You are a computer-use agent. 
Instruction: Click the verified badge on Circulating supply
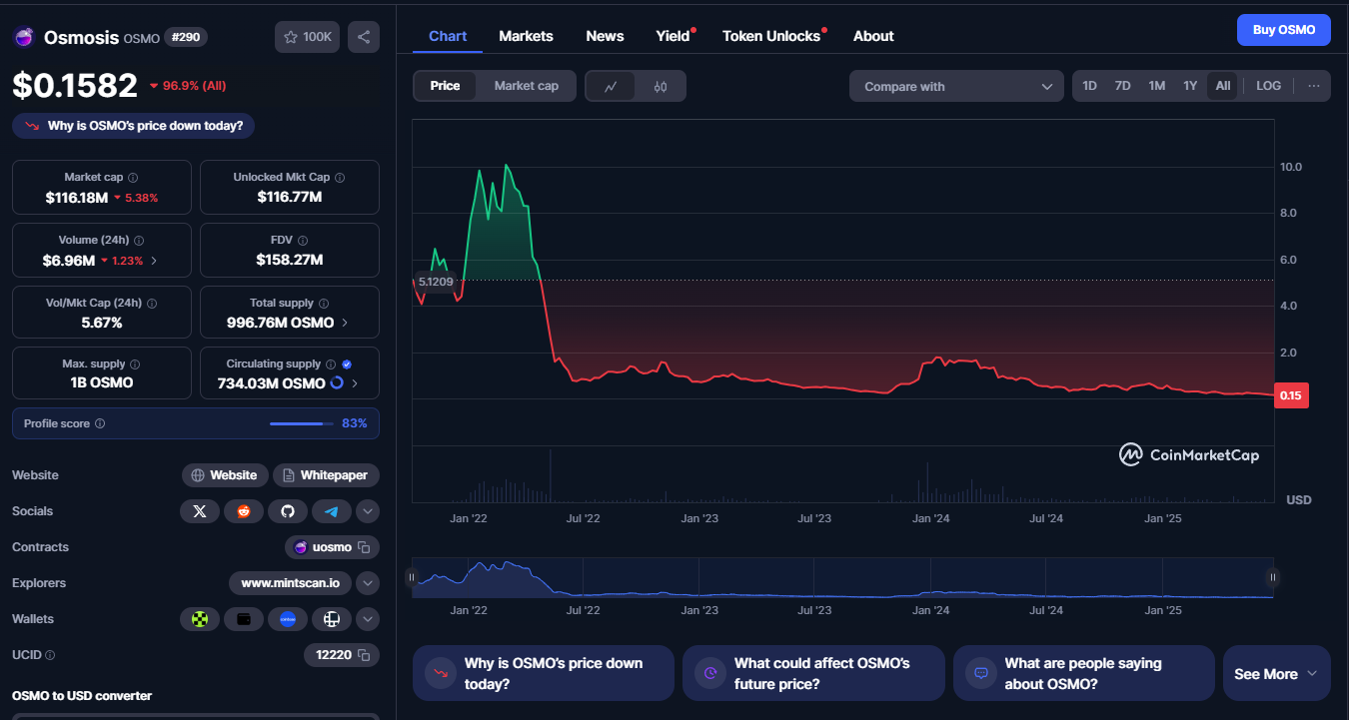click(347, 364)
